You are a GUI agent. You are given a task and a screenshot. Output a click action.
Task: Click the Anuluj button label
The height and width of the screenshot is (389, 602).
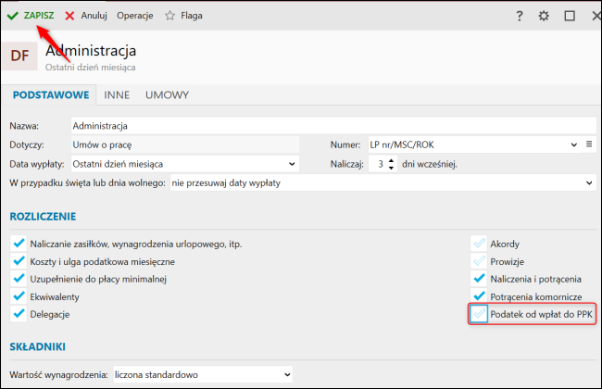94,16
